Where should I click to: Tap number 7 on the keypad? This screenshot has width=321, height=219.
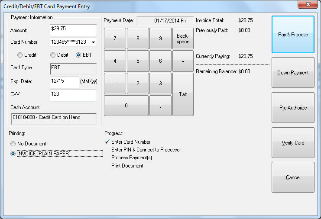coord(115,39)
